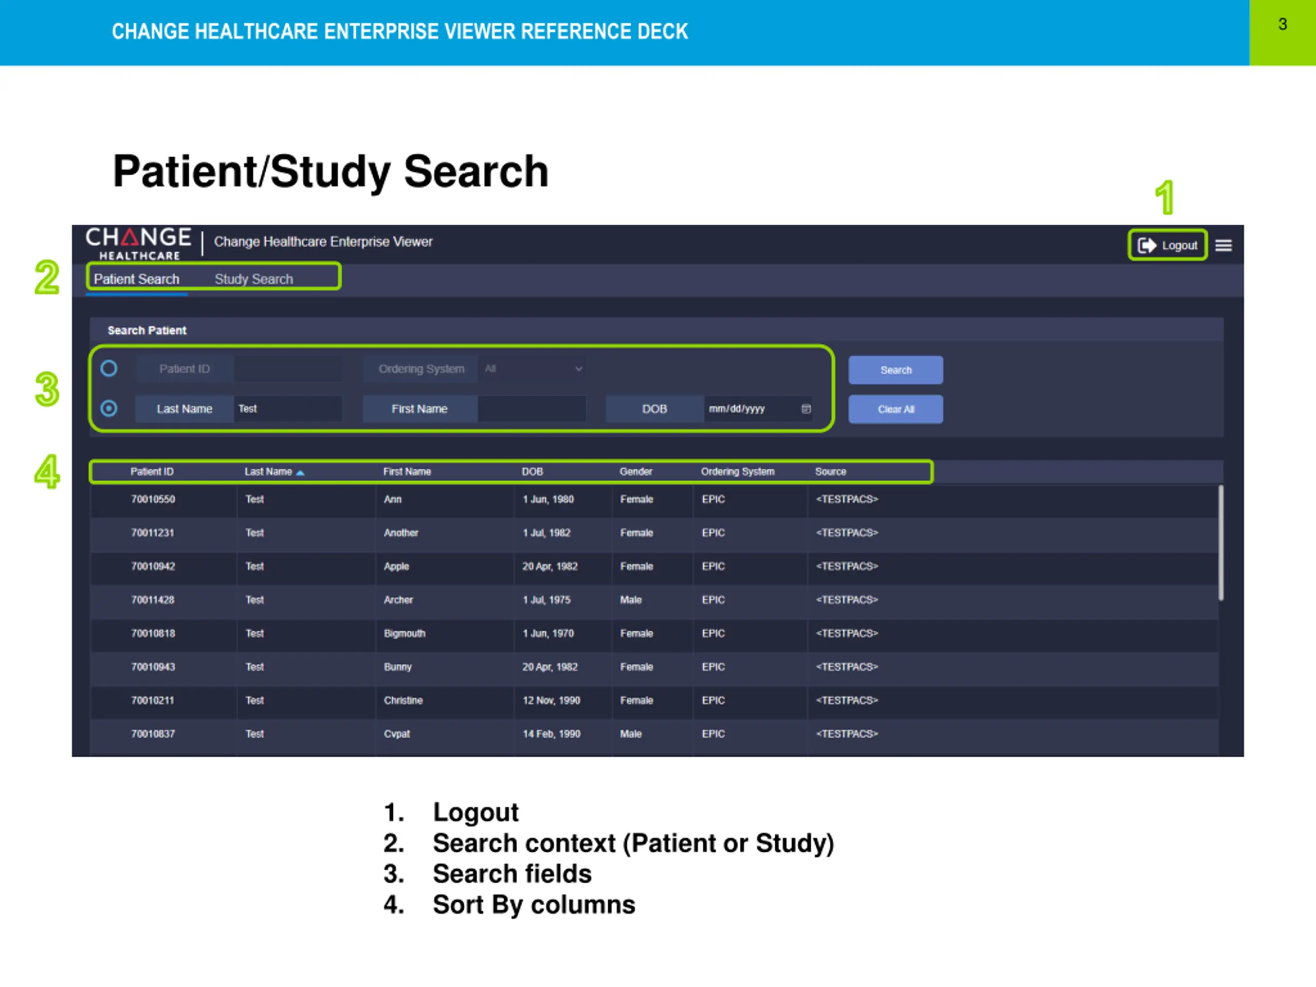Select patient ID 70010837
Image resolution: width=1316 pixels, height=987 pixels.
point(153,734)
